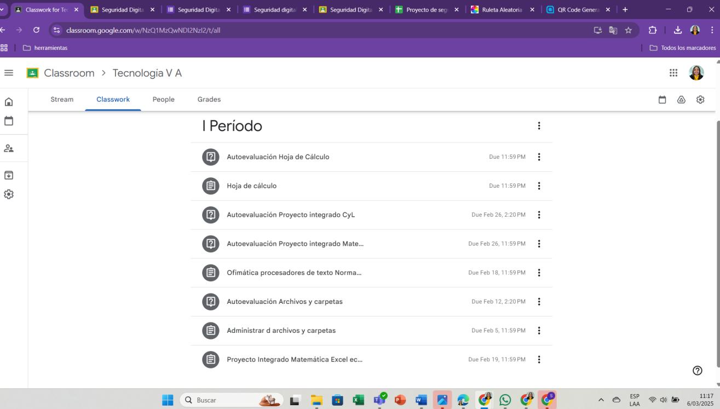The width and height of the screenshot is (720, 409).
Task: Translate this page using the translate icon
Action: coord(613,31)
